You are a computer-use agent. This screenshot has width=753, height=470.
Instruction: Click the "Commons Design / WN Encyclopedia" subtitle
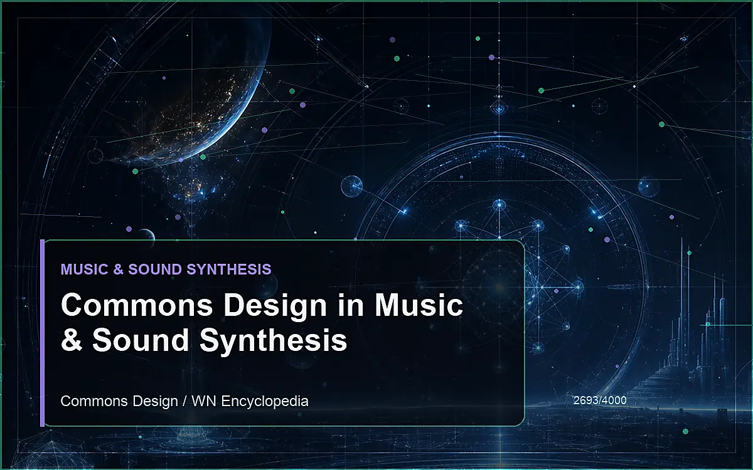(x=184, y=401)
